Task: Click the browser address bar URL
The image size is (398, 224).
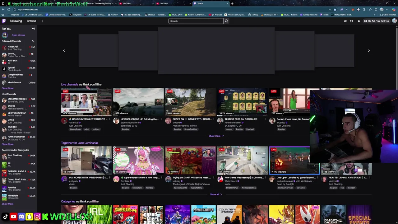Action: click(28, 10)
